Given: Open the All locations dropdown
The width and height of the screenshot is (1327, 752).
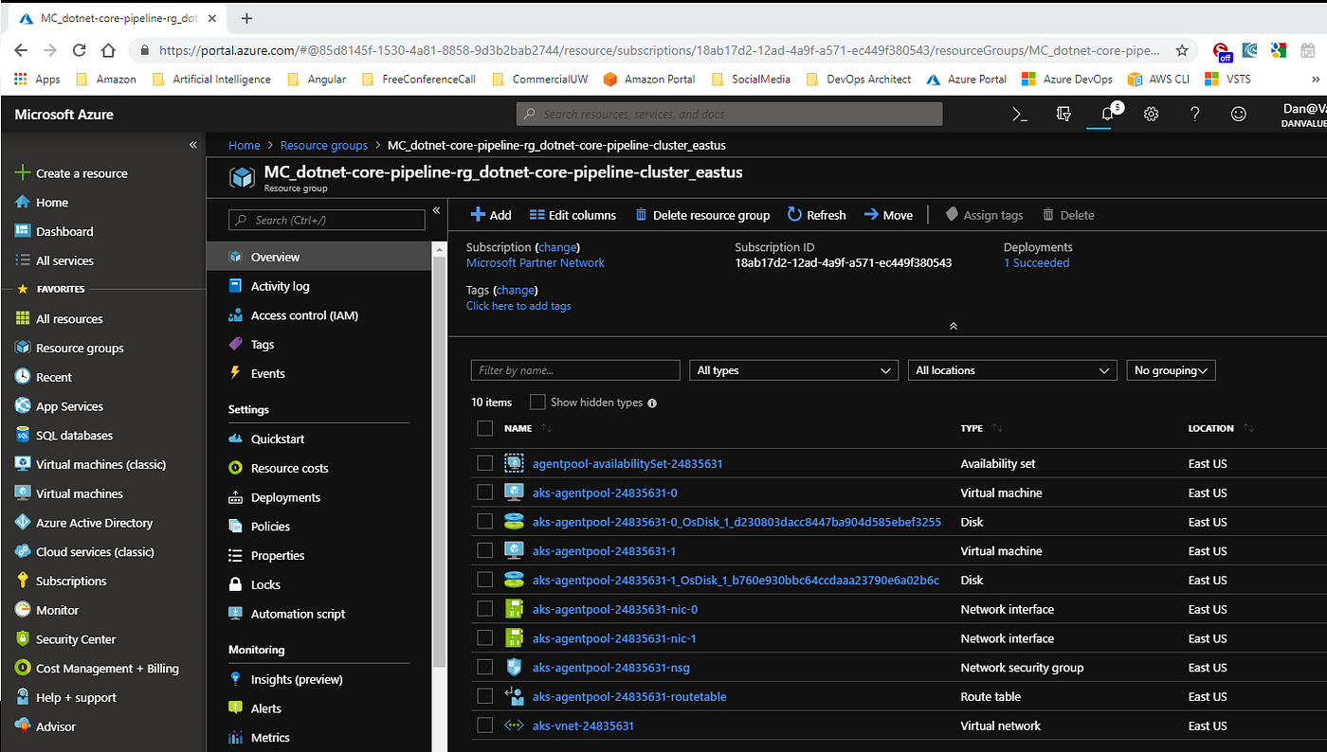Looking at the screenshot, I should [x=1011, y=370].
